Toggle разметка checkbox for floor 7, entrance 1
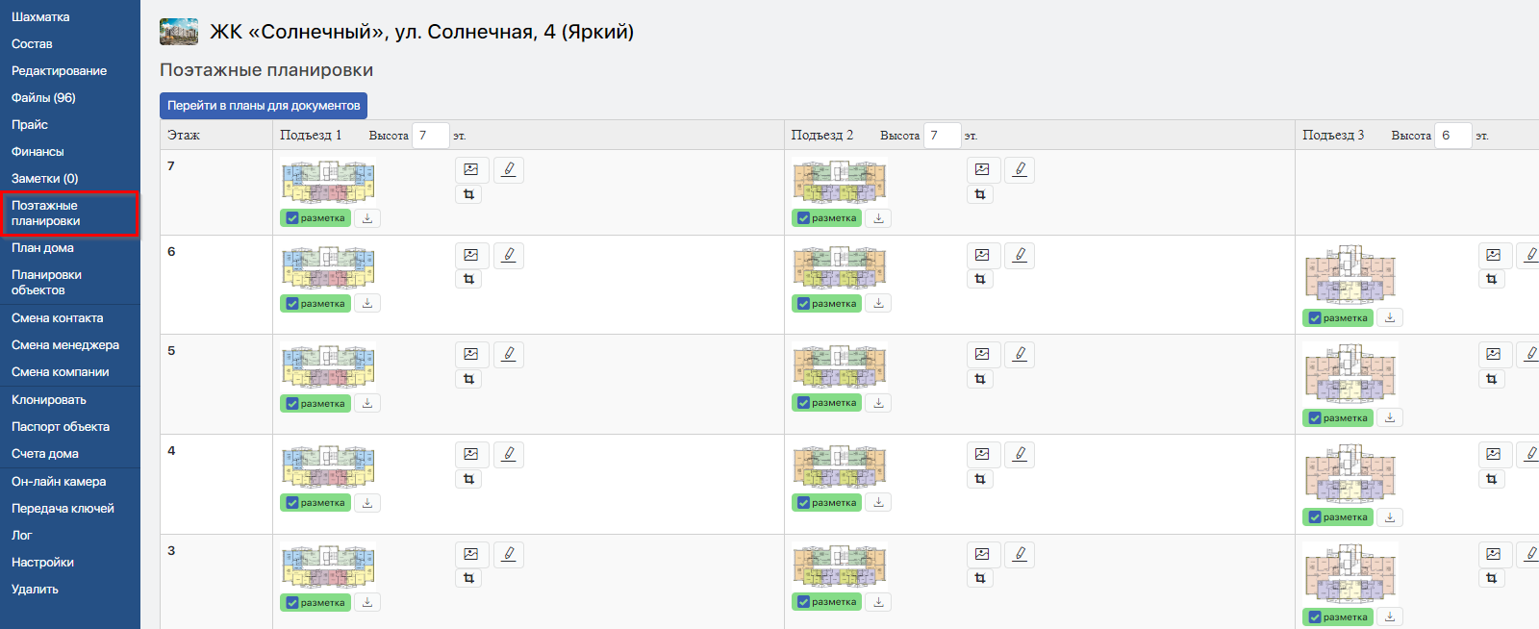The width and height of the screenshot is (1539, 629). (292, 218)
